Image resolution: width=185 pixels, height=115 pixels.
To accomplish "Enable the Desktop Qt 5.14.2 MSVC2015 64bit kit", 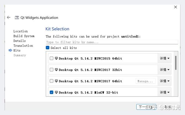I will coord(51,58).
